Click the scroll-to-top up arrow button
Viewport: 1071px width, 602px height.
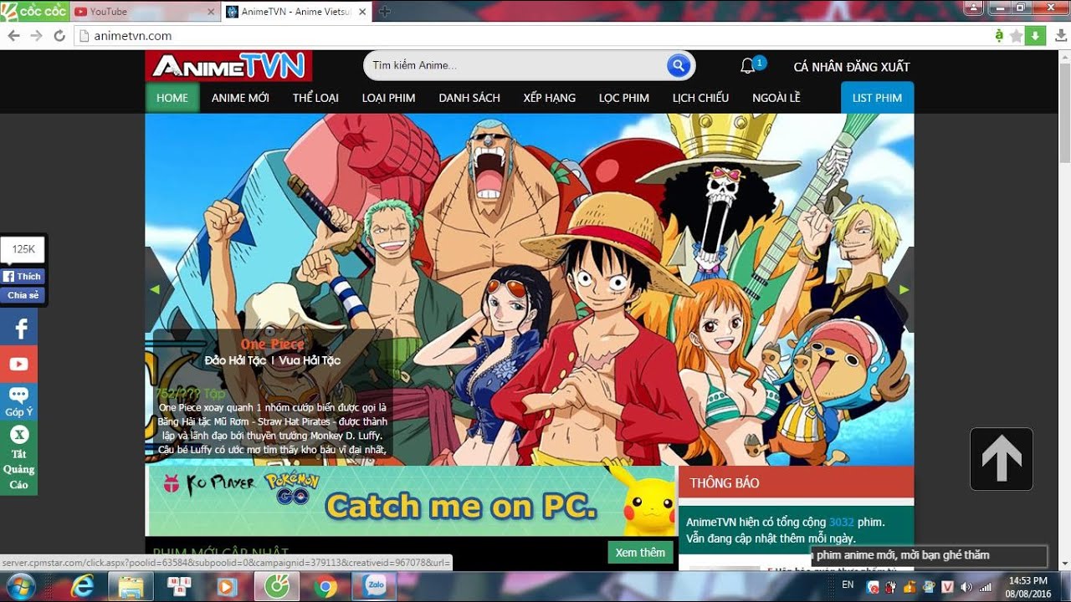tap(1002, 459)
